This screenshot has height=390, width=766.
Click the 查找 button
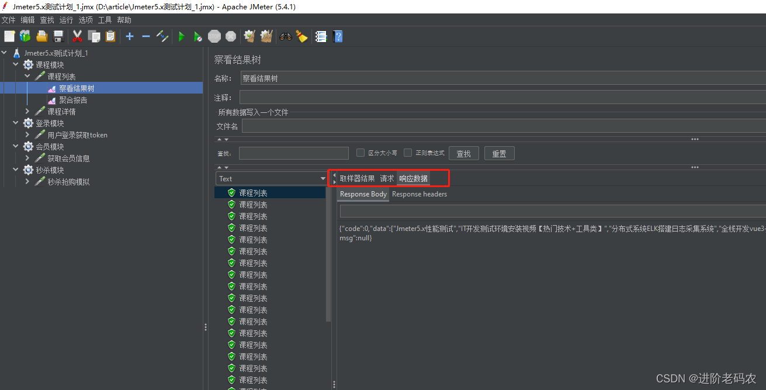pyautogui.click(x=463, y=153)
